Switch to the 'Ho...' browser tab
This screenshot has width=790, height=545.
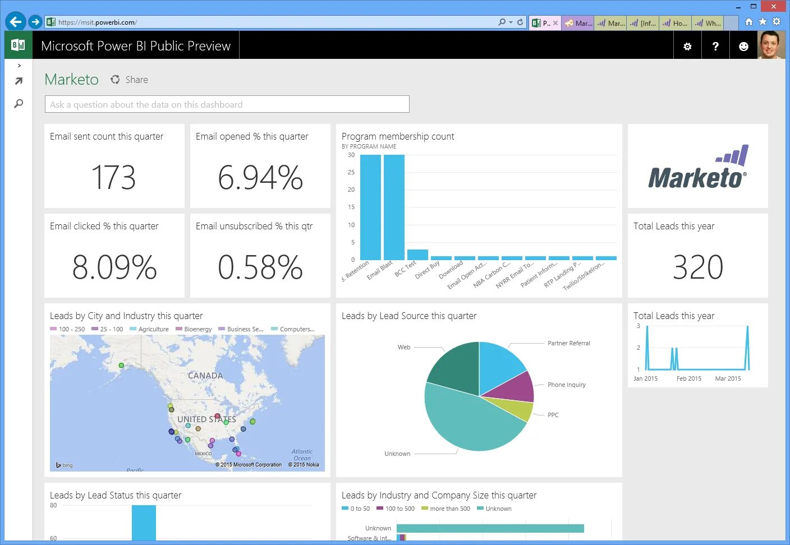[675, 23]
